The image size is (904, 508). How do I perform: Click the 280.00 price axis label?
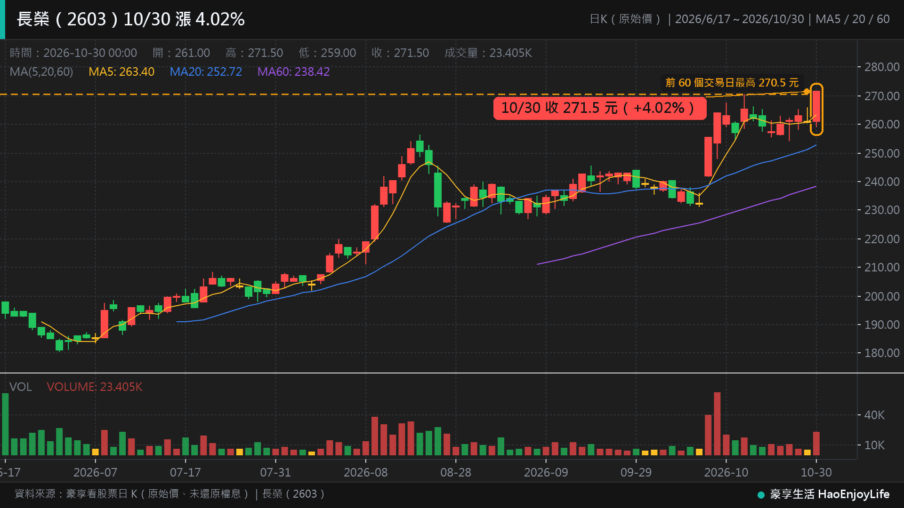point(882,67)
